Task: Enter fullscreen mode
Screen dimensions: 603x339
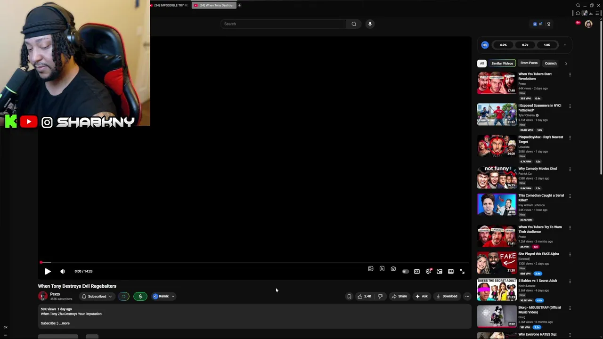Action: tap(462, 271)
